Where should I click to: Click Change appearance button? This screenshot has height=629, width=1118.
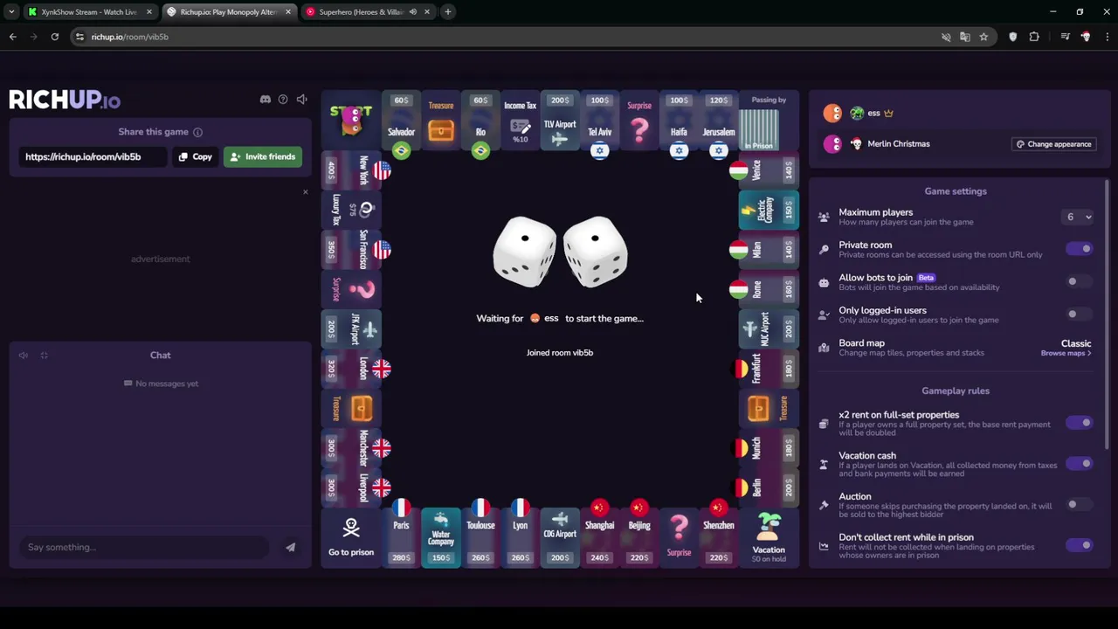pyautogui.click(x=1053, y=144)
